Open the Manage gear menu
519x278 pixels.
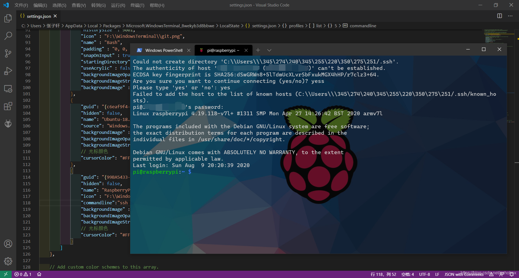[x=8, y=261]
